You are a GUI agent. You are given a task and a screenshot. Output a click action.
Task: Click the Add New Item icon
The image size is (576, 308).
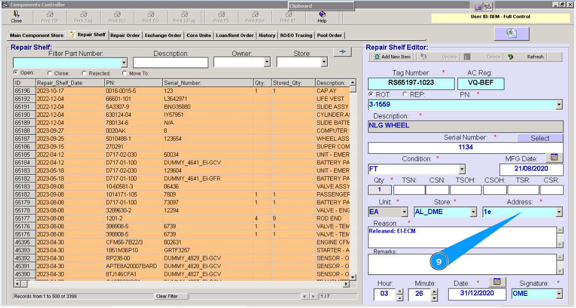[x=377, y=57]
